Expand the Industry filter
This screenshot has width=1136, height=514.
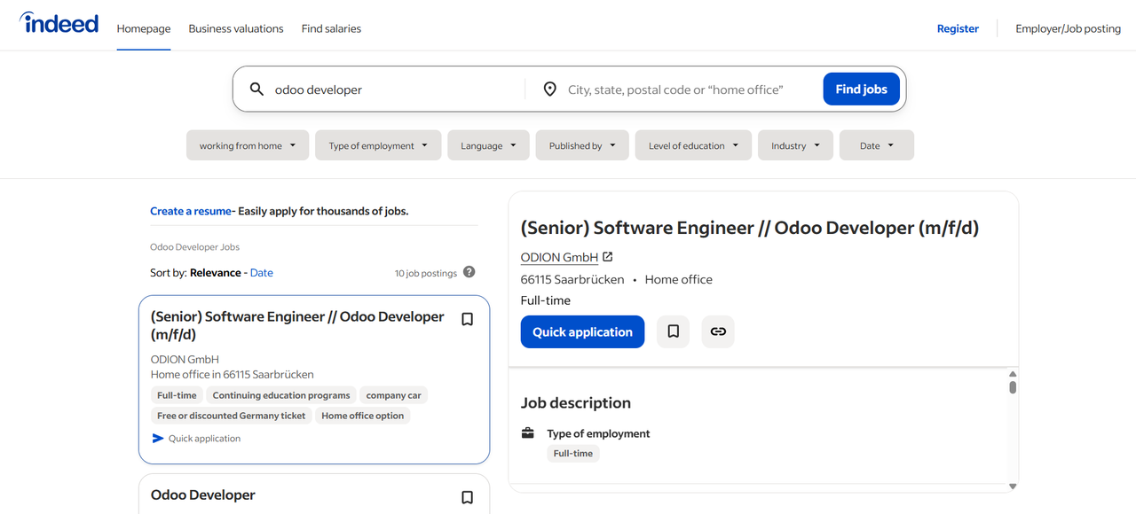(795, 145)
